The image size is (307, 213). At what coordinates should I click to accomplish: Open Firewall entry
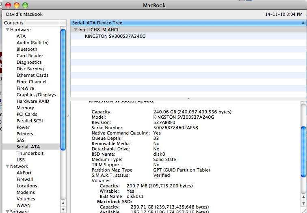pyautogui.click(x=25, y=179)
